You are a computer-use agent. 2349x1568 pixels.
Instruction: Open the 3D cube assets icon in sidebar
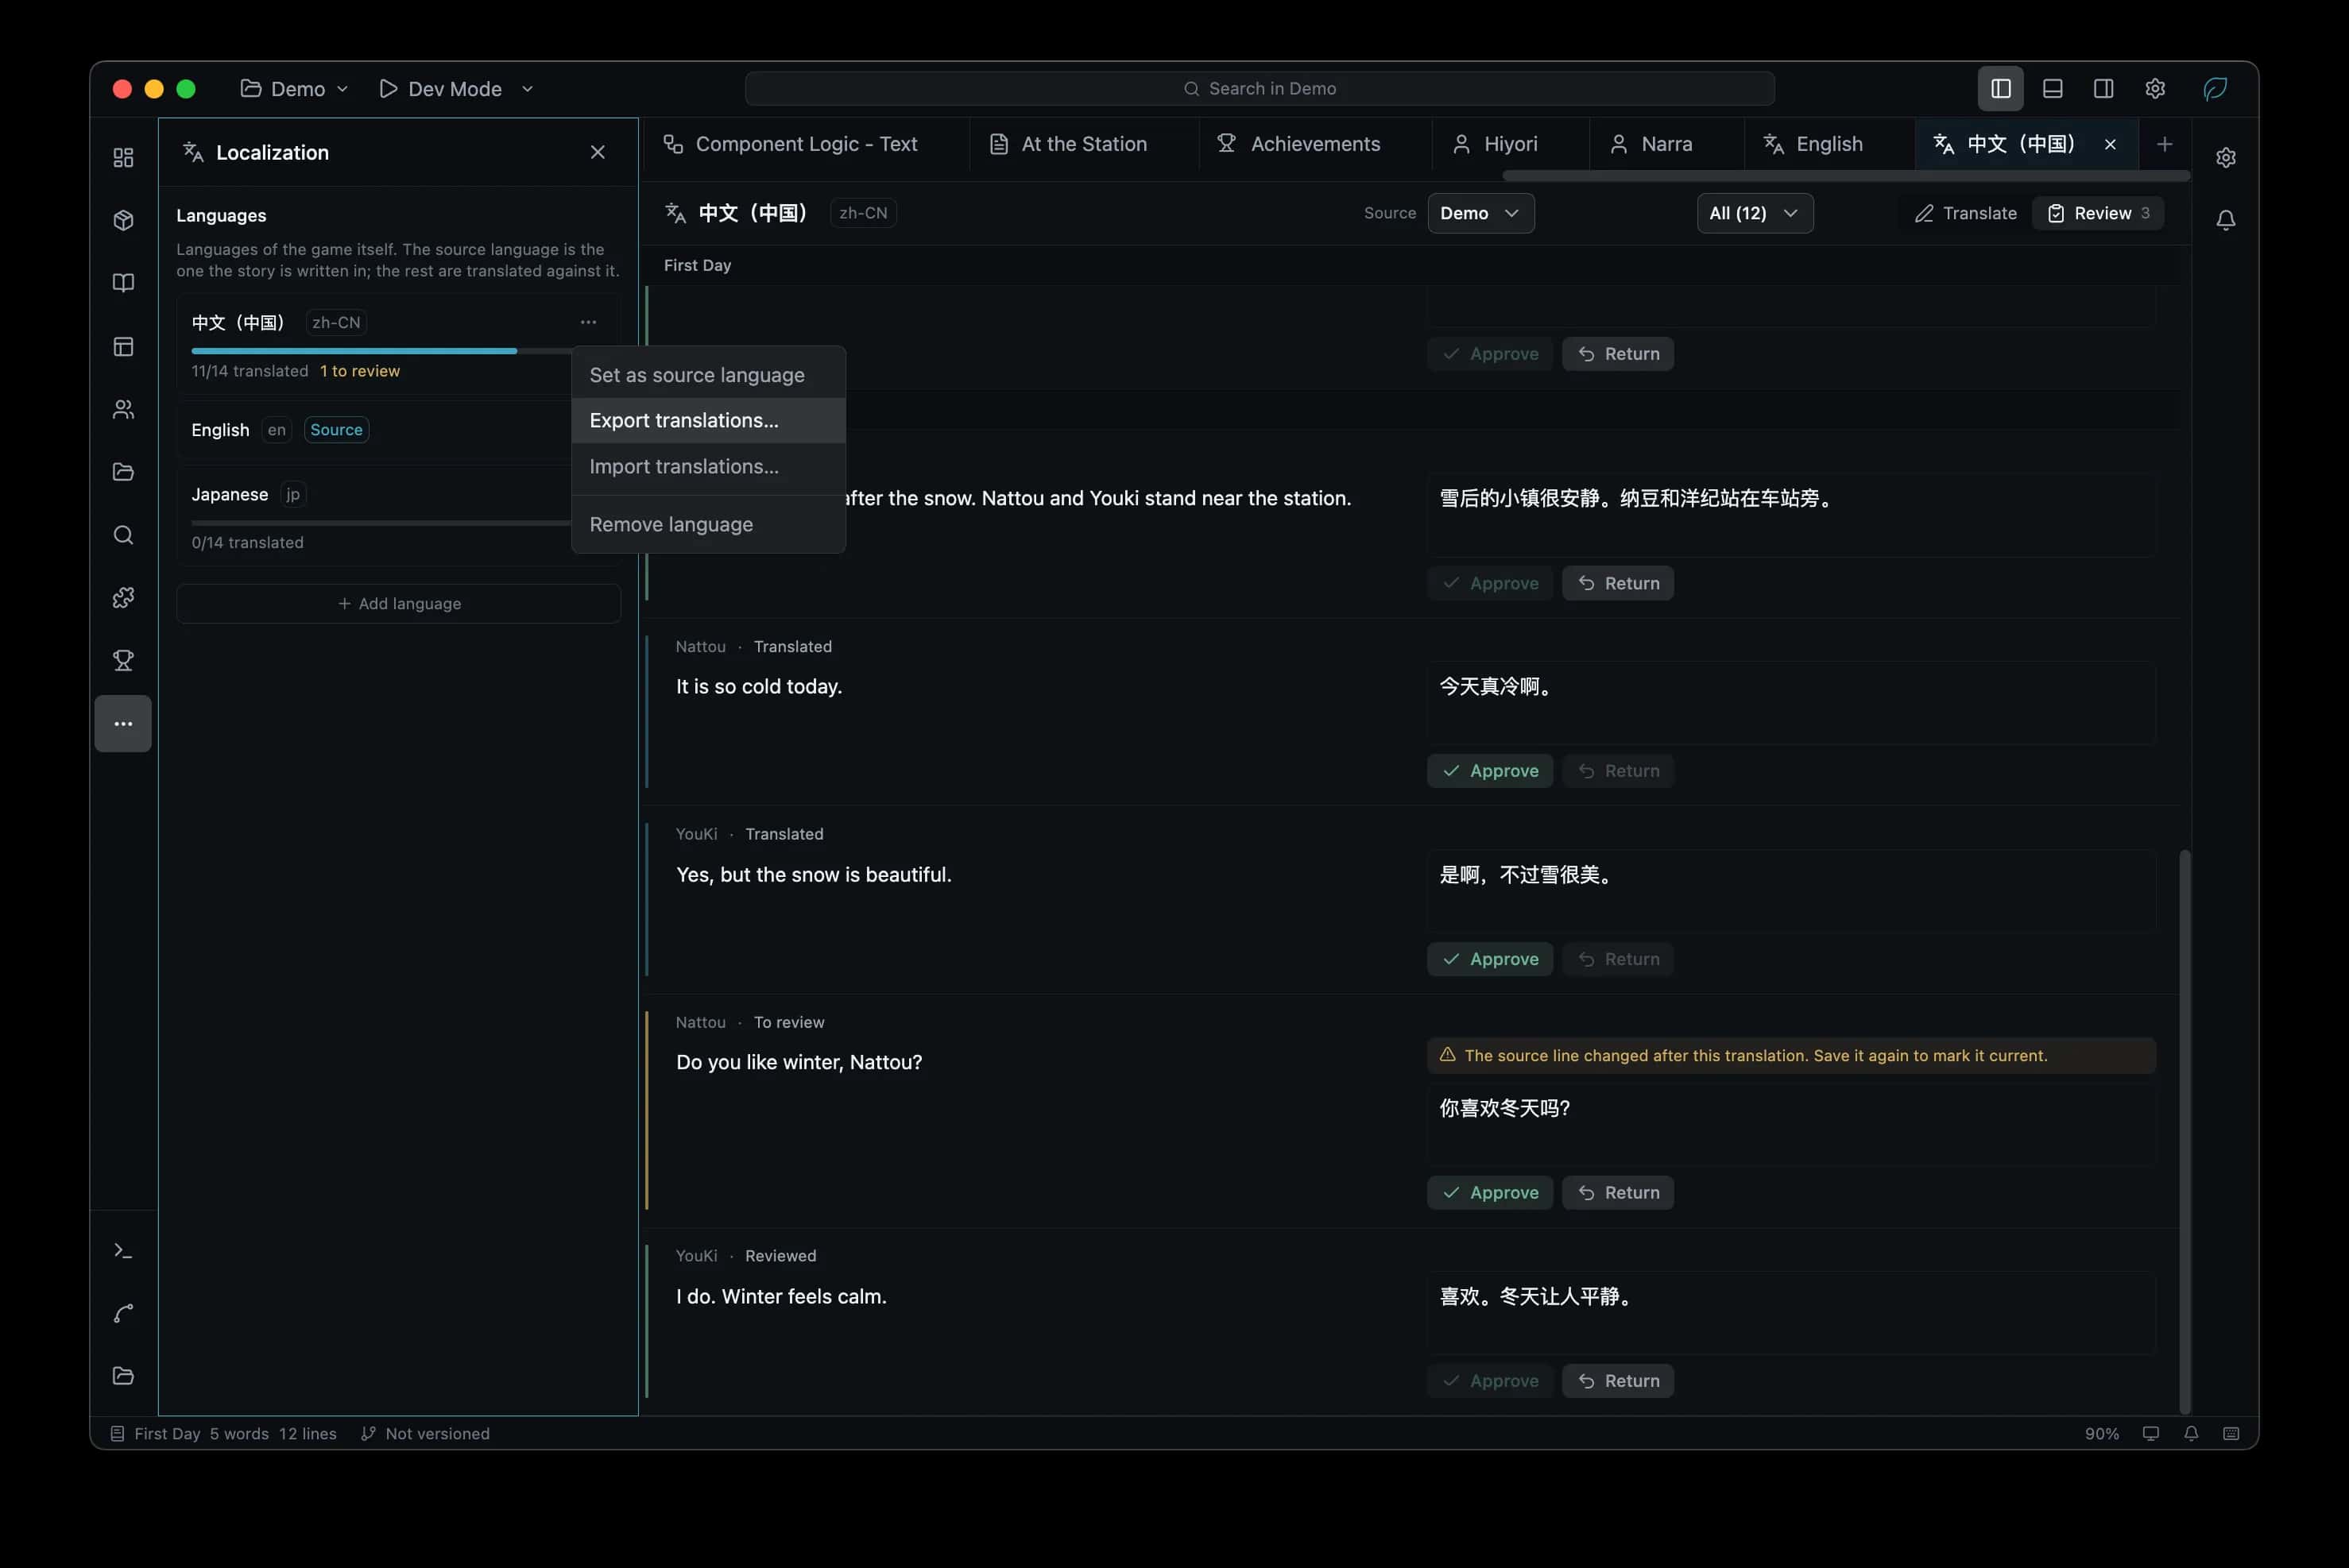point(123,220)
